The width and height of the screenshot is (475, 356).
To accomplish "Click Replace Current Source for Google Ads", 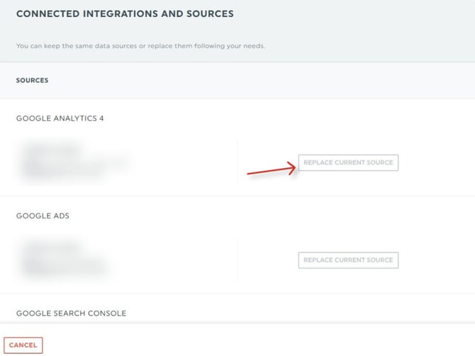I will click(348, 260).
